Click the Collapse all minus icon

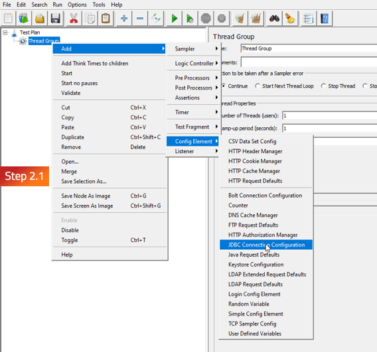[x=140, y=19]
